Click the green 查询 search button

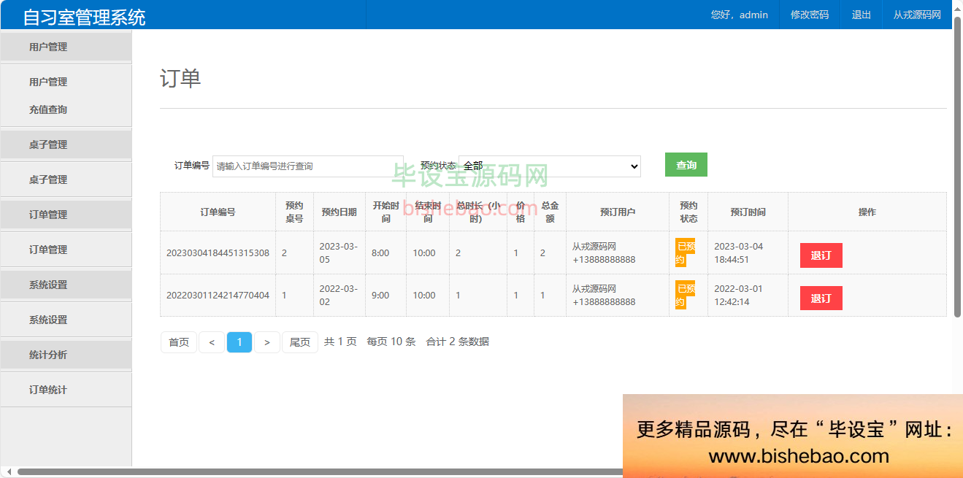(685, 165)
